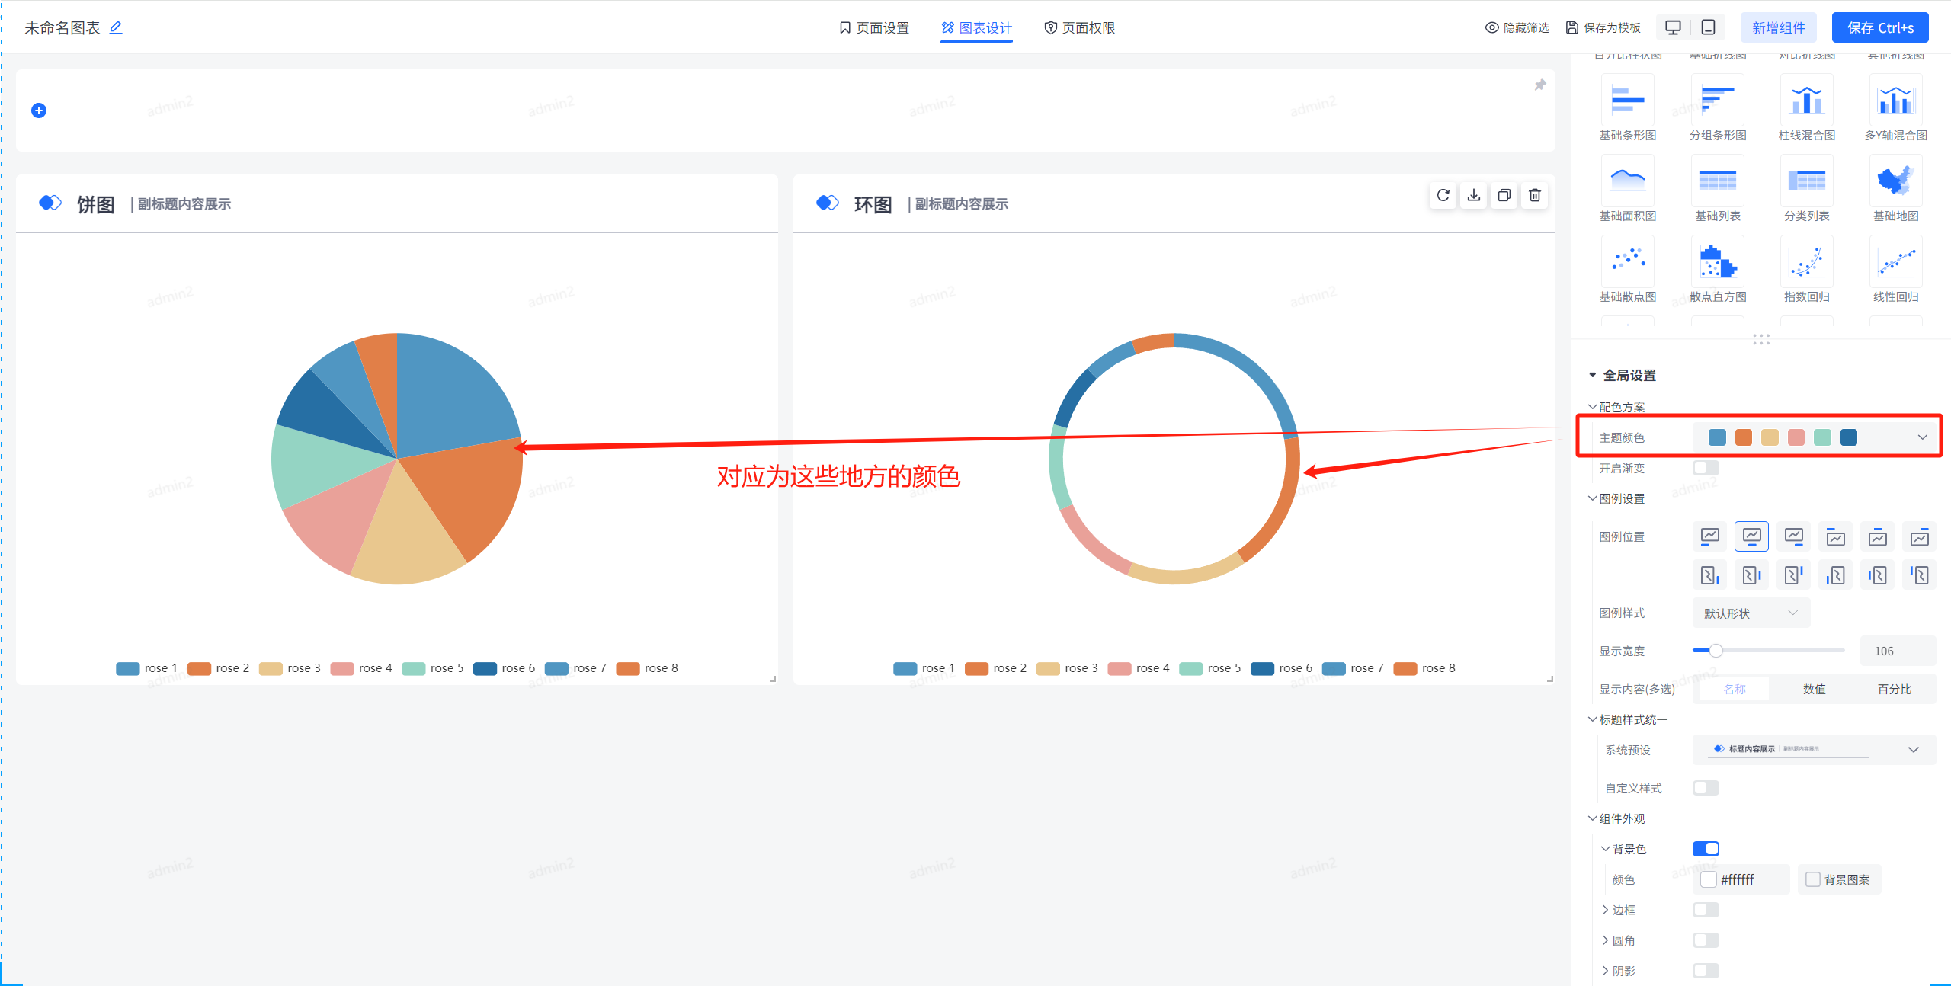The image size is (1951, 986).
Task: Click the 保存 Ctrl+s button
Action: pos(1879,27)
